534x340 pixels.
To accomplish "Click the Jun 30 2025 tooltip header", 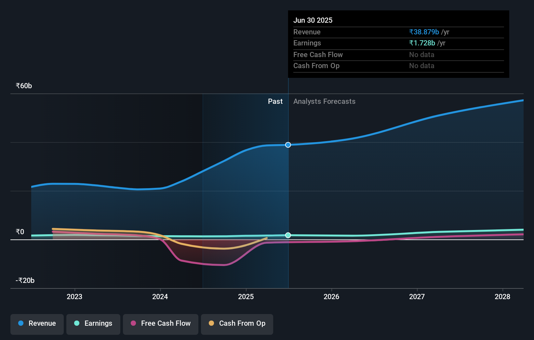I will coord(313,20).
